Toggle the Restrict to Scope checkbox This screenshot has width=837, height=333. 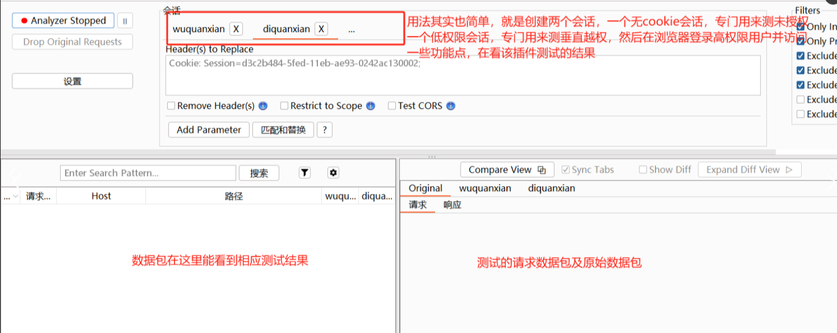[284, 106]
